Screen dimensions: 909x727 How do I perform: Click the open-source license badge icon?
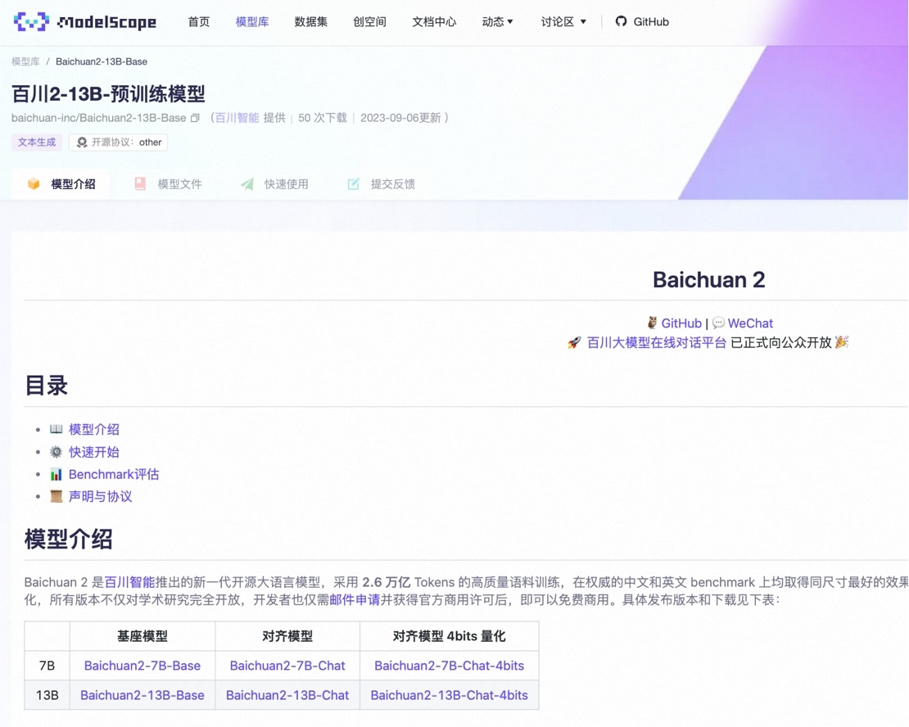coord(82,142)
